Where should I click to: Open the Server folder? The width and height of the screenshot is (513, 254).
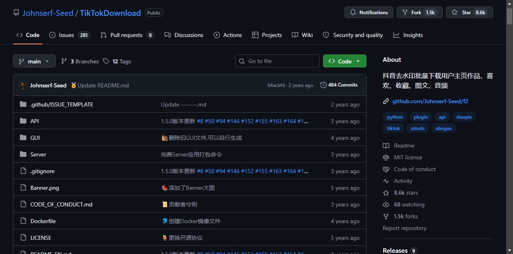pos(38,154)
